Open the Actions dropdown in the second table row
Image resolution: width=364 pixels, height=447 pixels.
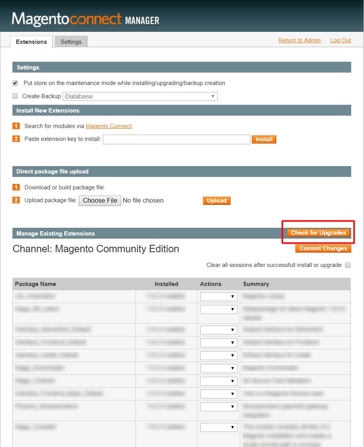[218, 309]
